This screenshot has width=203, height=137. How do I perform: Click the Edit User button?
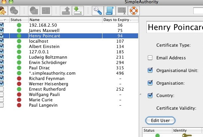click(160, 121)
